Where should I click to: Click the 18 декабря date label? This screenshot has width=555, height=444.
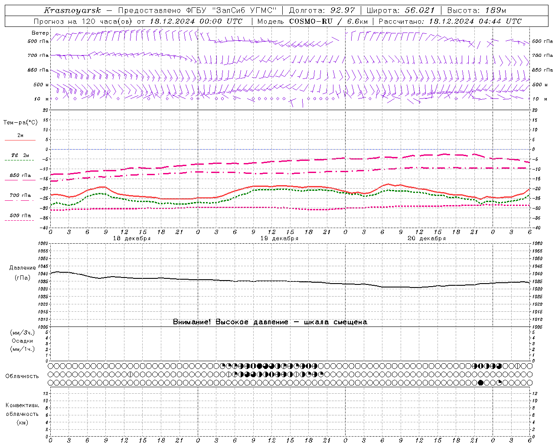coord(131,238)
